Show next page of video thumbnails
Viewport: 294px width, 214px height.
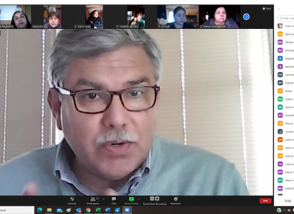click(246, 17)
